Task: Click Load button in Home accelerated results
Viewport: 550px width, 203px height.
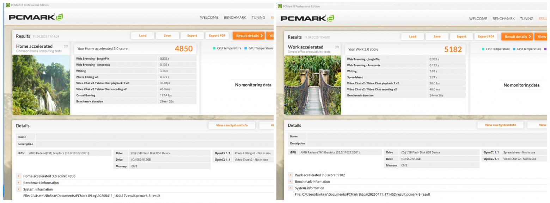Action: click(x=142, y=35)
